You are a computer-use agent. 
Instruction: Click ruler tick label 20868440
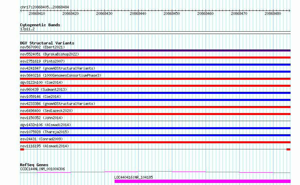pyautogui.click(x=138, y=13)
